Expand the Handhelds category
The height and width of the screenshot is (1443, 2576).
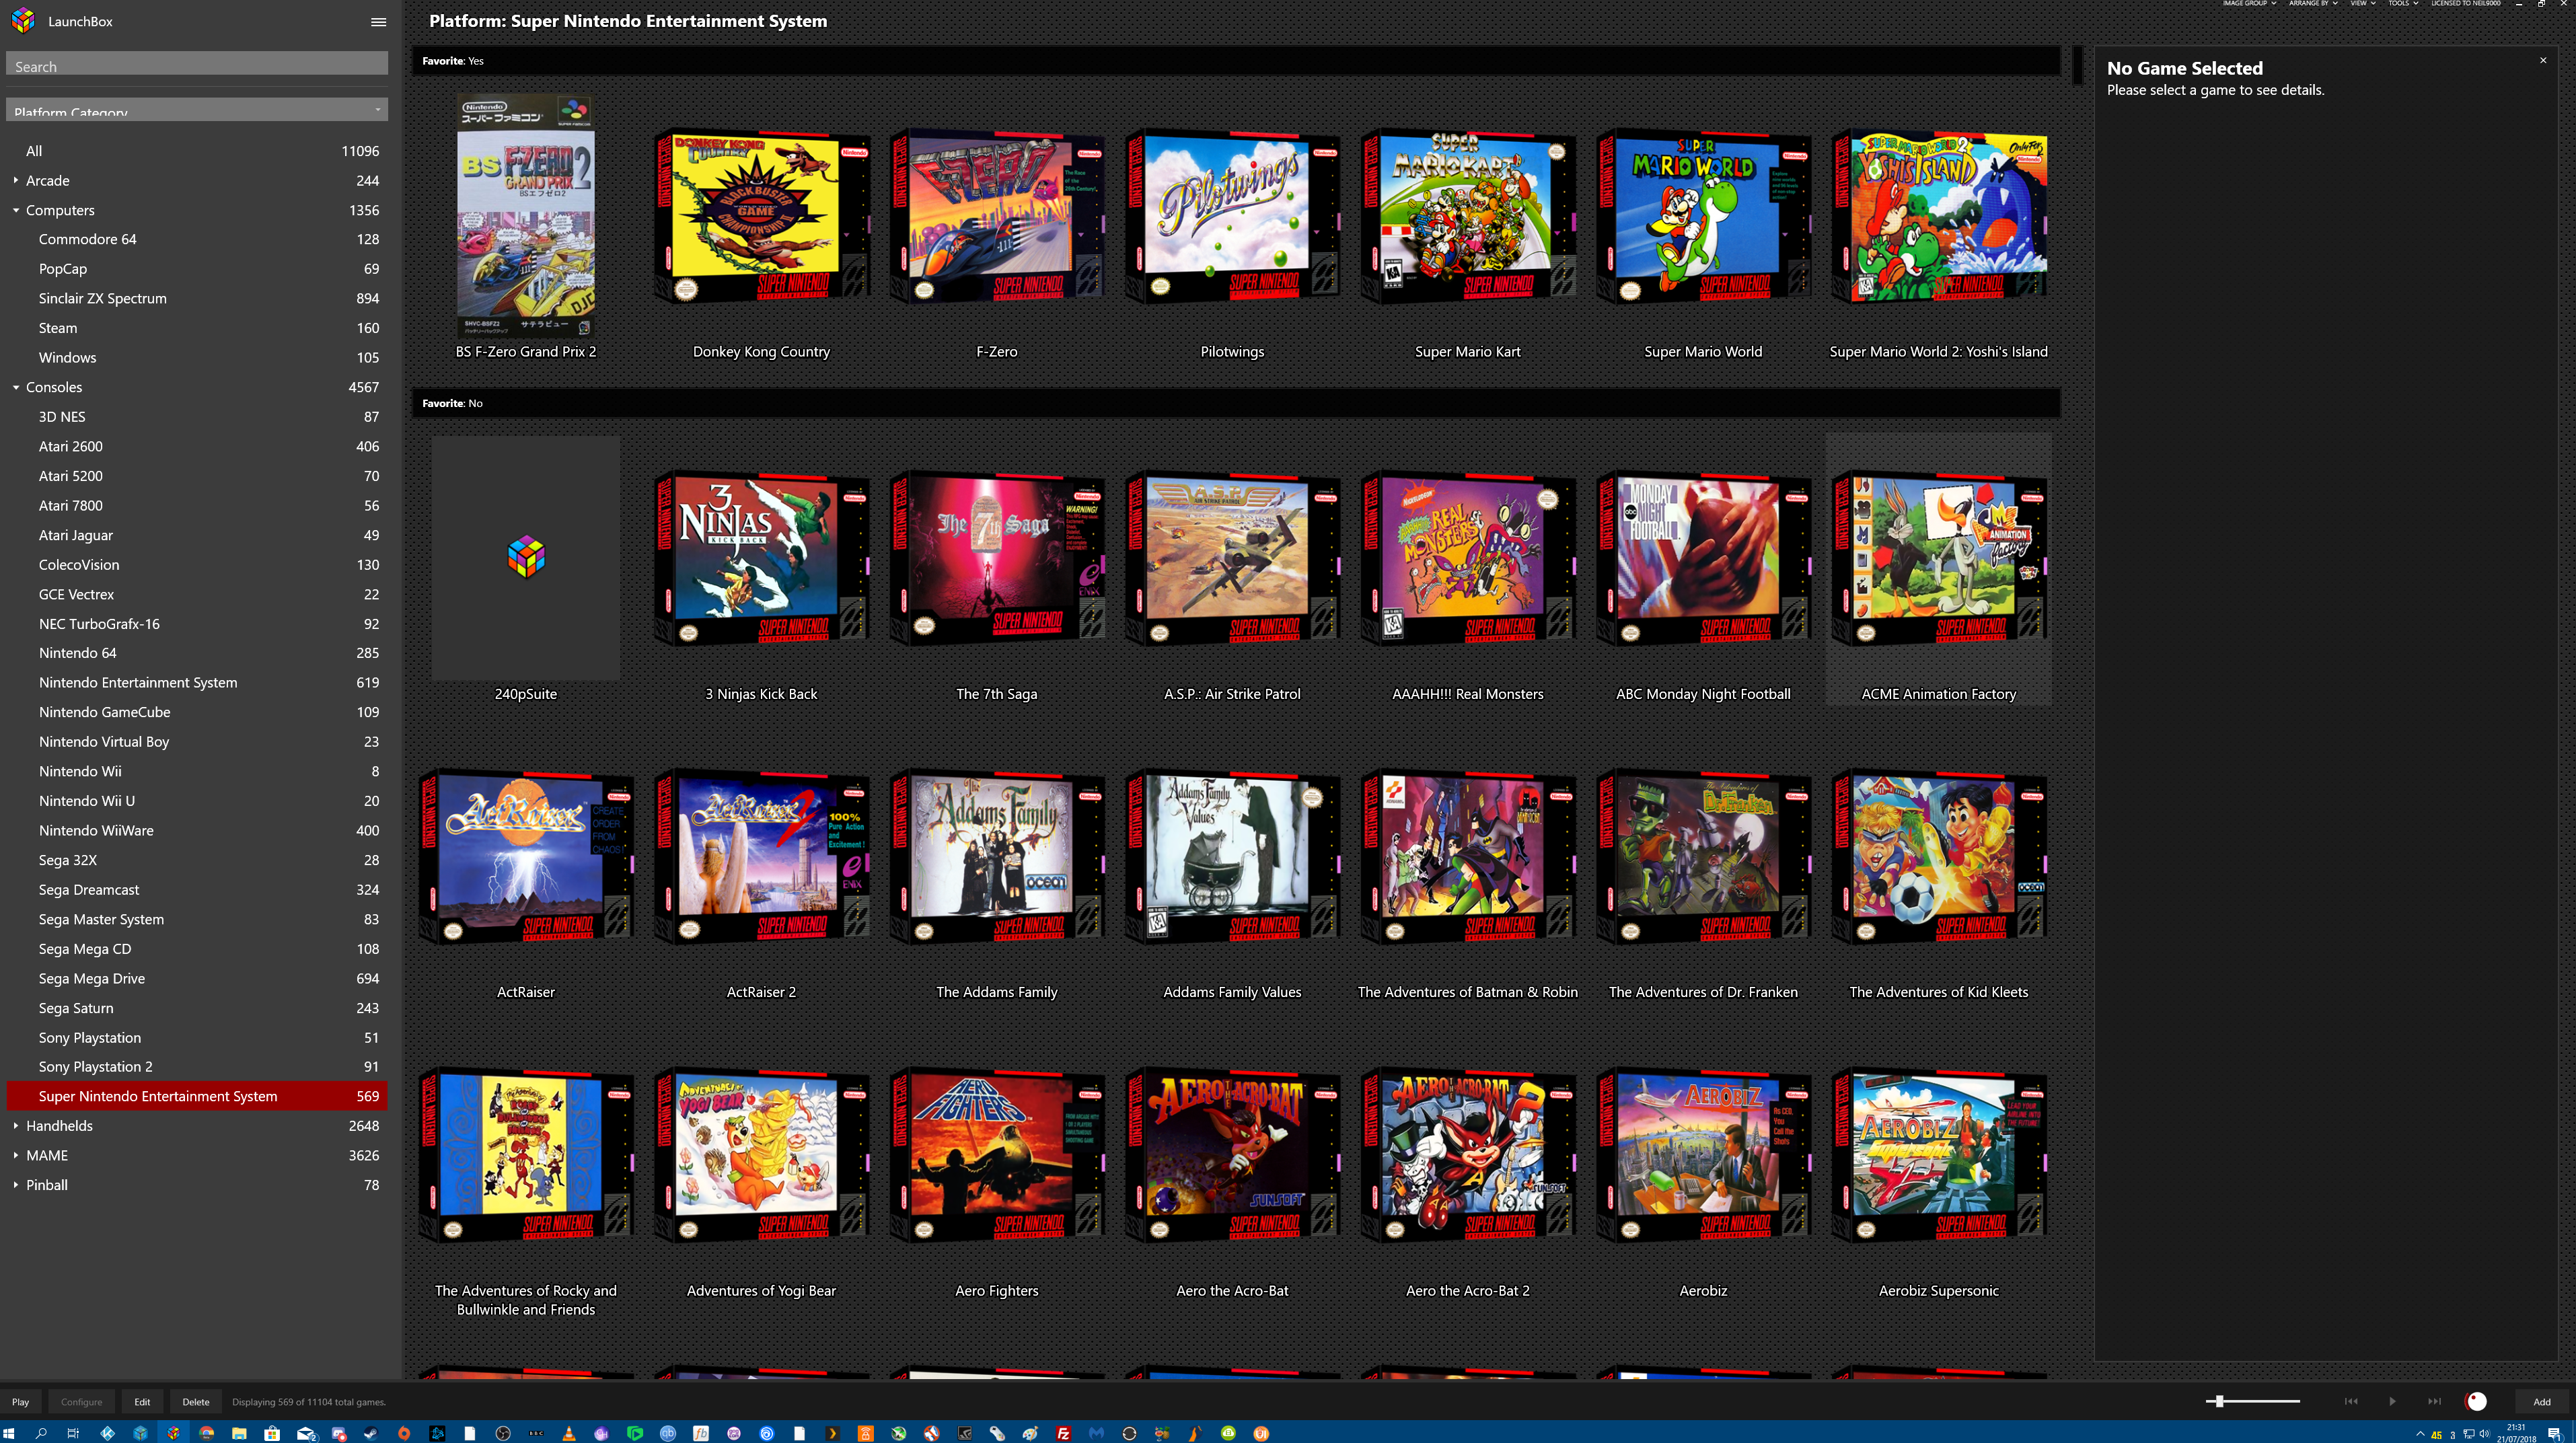16,1125
